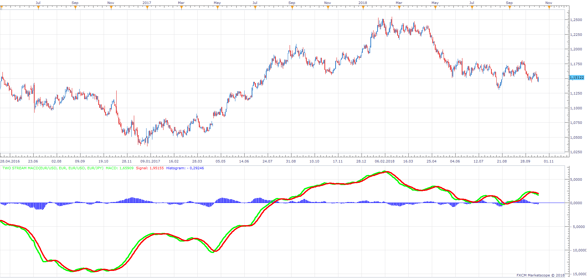Click the MACD: 1,65909 value label
The width and height of the screenshot is (587, 278).
coord(120,168)
